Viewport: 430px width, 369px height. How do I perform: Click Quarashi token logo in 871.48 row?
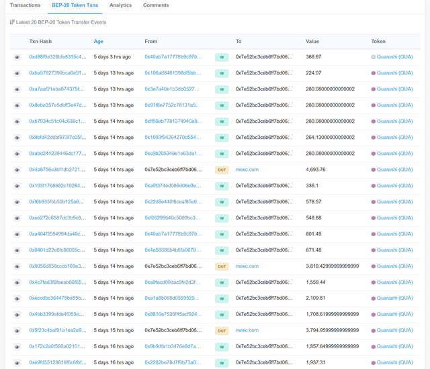click(x=374, y=250)
